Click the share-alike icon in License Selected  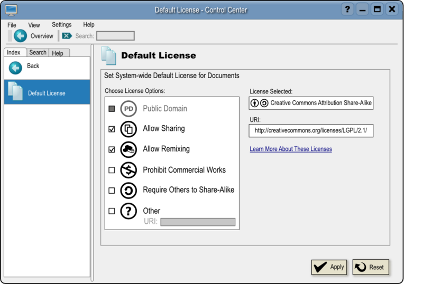[264, 103]
